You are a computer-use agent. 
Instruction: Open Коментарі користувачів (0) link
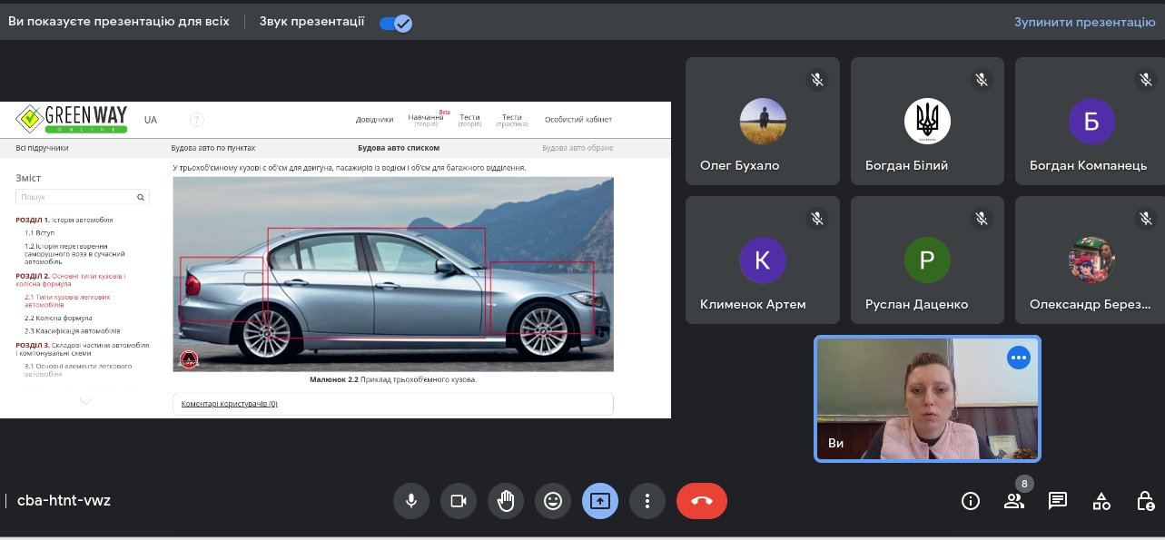[229, 404]
